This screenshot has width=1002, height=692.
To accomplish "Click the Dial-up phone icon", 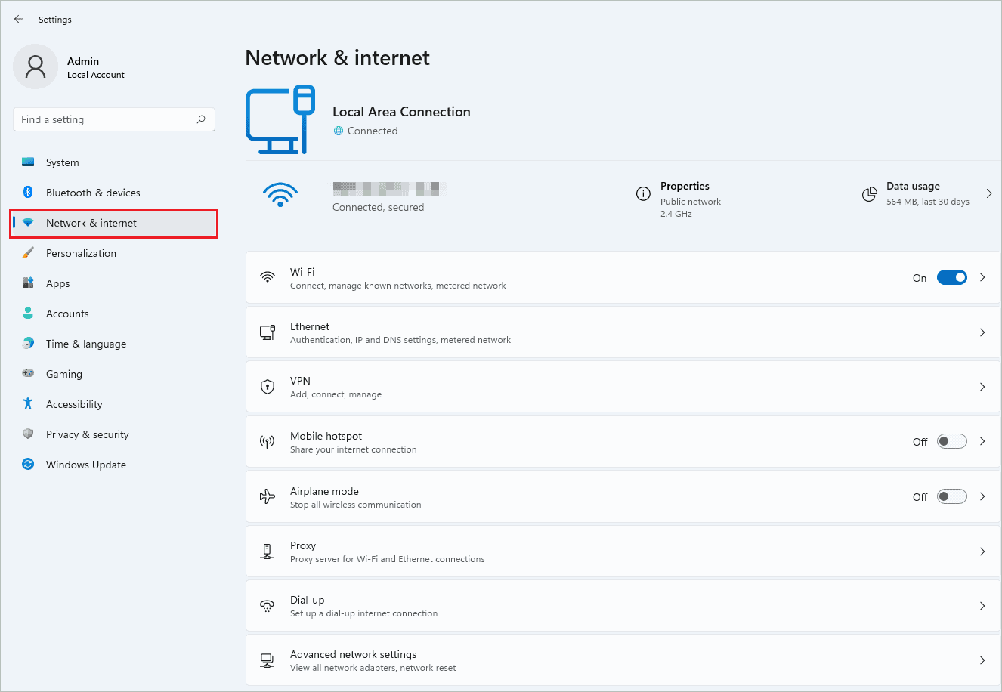I will coord(268,606).
